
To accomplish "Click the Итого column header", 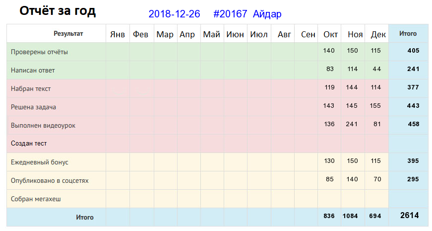I will (x=408, y=34).
